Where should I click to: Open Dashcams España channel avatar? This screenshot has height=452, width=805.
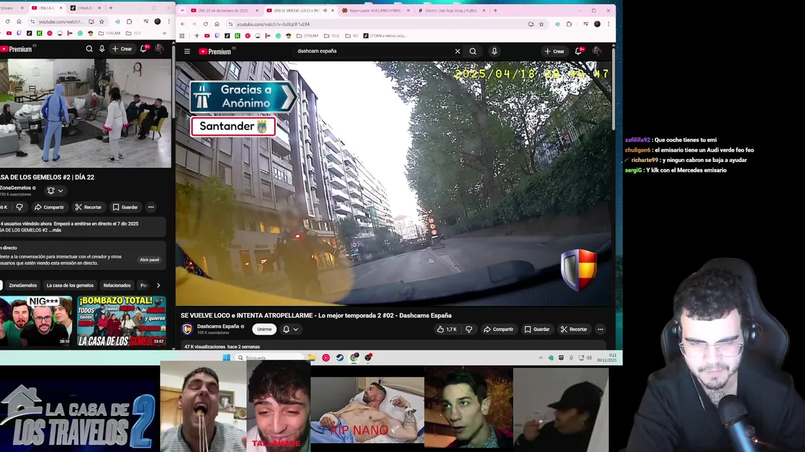[x=187, y=329]
